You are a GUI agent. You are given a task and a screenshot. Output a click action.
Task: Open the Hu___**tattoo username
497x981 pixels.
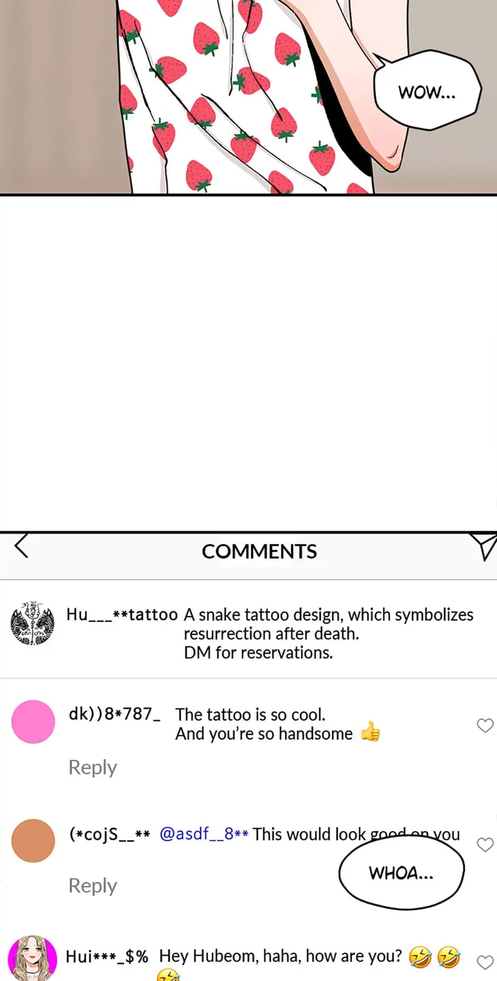[x=122, y=614]
